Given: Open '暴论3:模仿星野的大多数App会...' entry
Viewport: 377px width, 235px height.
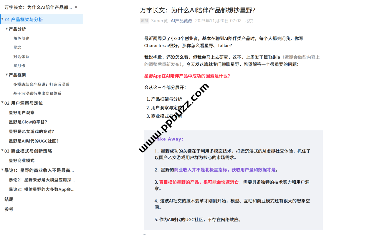Looking at the screenshot, I should click(x=42, y=189).
